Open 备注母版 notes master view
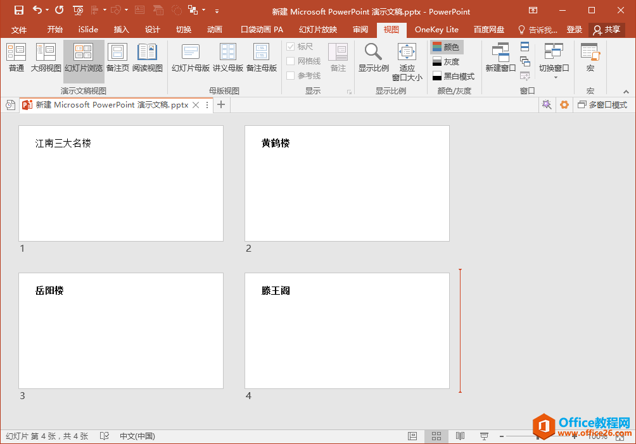The height and width of the screenshot is (444, 636). (262, 58)
